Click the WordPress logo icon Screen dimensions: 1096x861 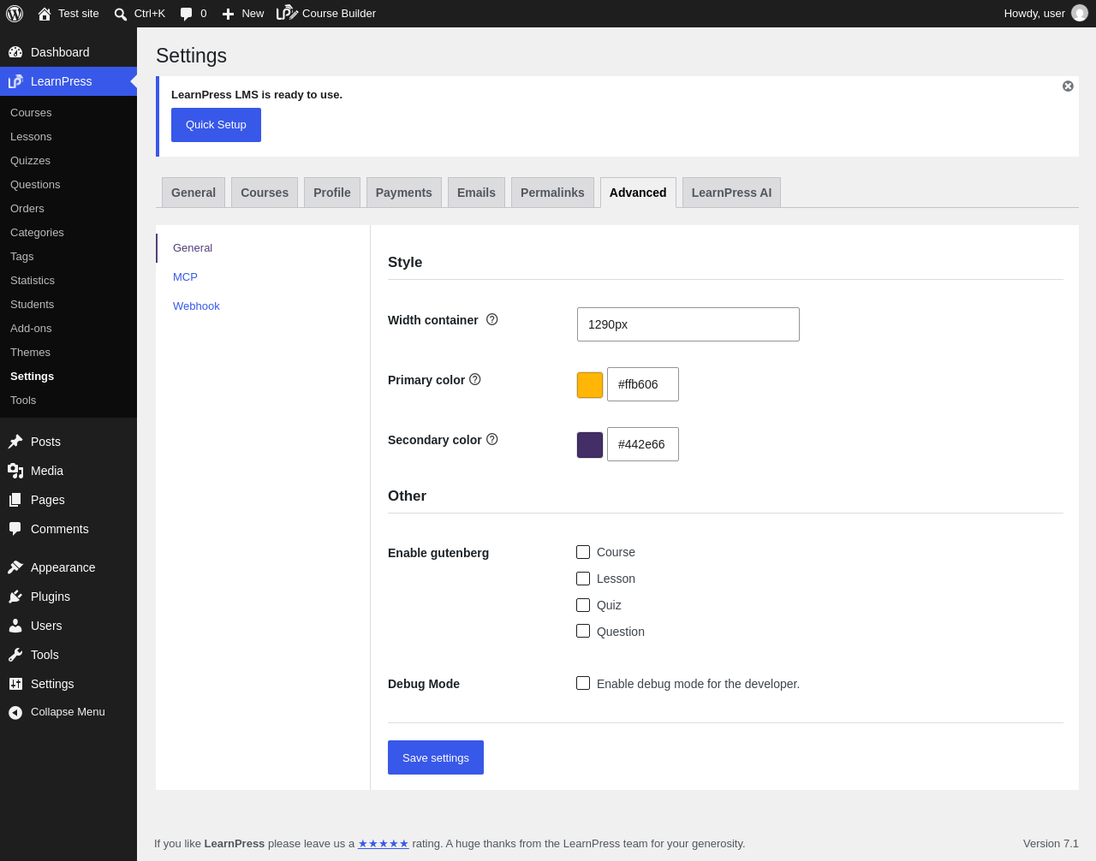click(15, 14)
